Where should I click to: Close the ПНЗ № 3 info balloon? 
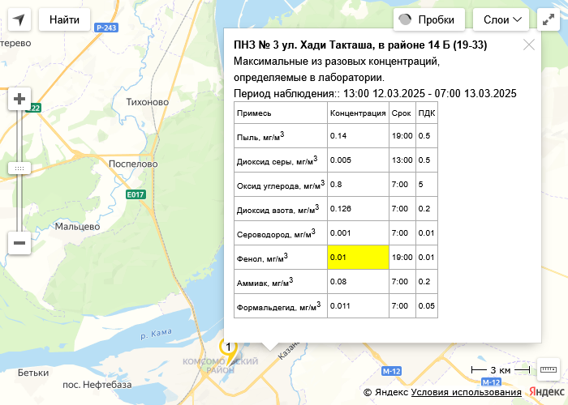pos(529,45)
